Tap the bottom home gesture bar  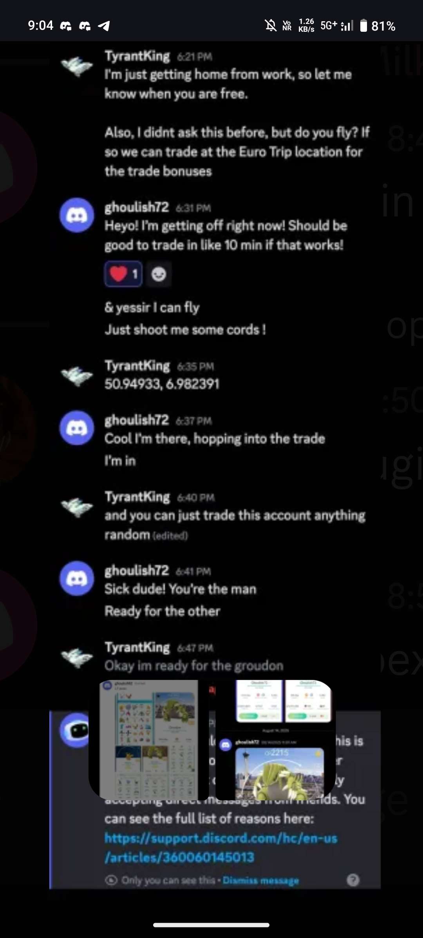pos(211,925)
